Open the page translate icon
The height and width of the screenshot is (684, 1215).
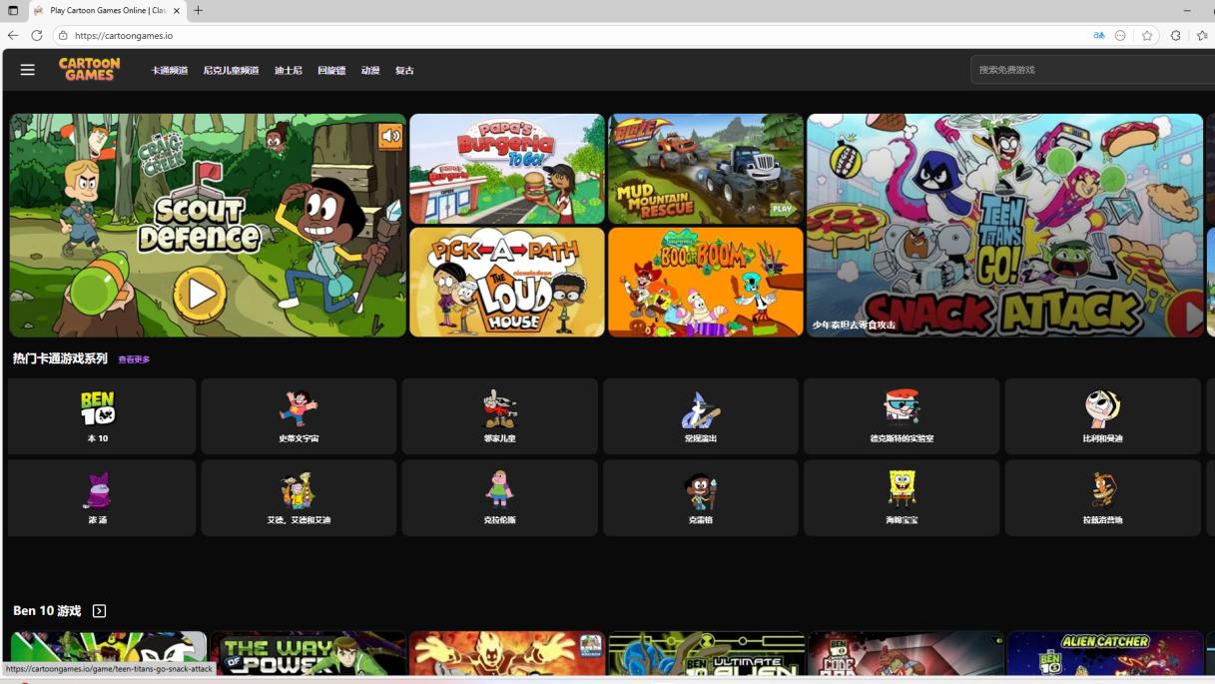click(1099, 35)
